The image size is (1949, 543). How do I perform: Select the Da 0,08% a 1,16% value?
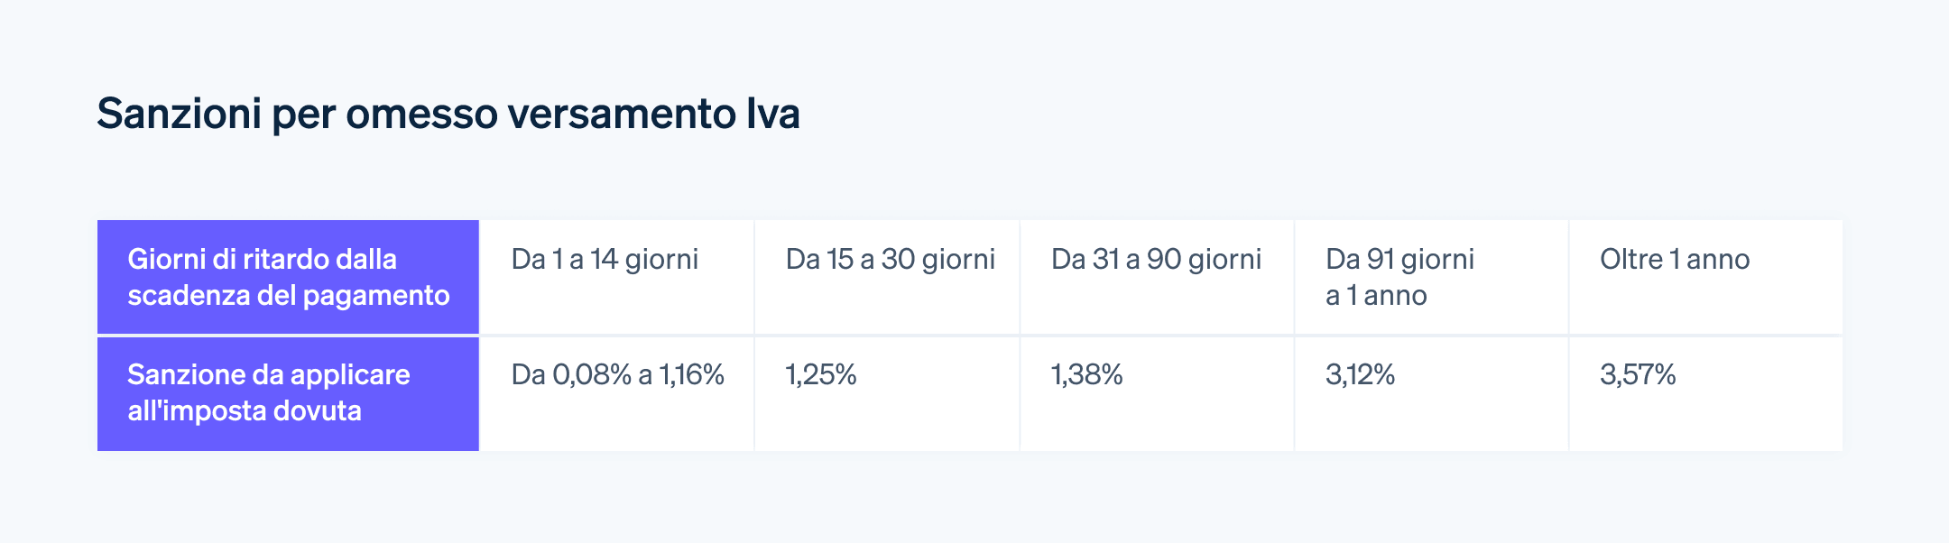click(x=617, y=374)
